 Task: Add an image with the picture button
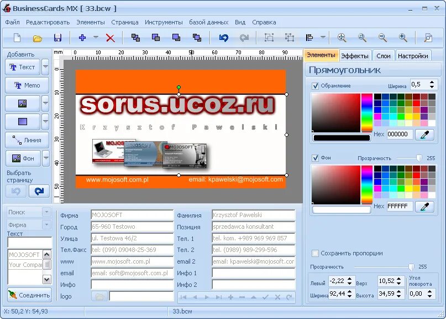23,104
